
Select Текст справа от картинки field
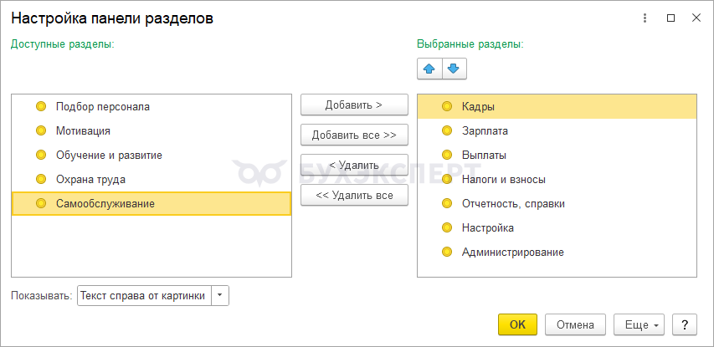[x=143, y=295]
